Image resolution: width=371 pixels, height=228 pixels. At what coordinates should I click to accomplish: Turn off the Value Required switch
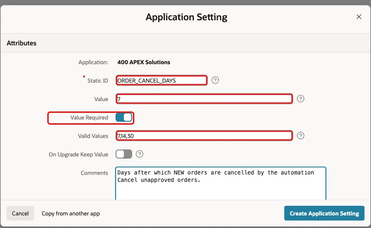pyautogui.click(x=124, y=117)
